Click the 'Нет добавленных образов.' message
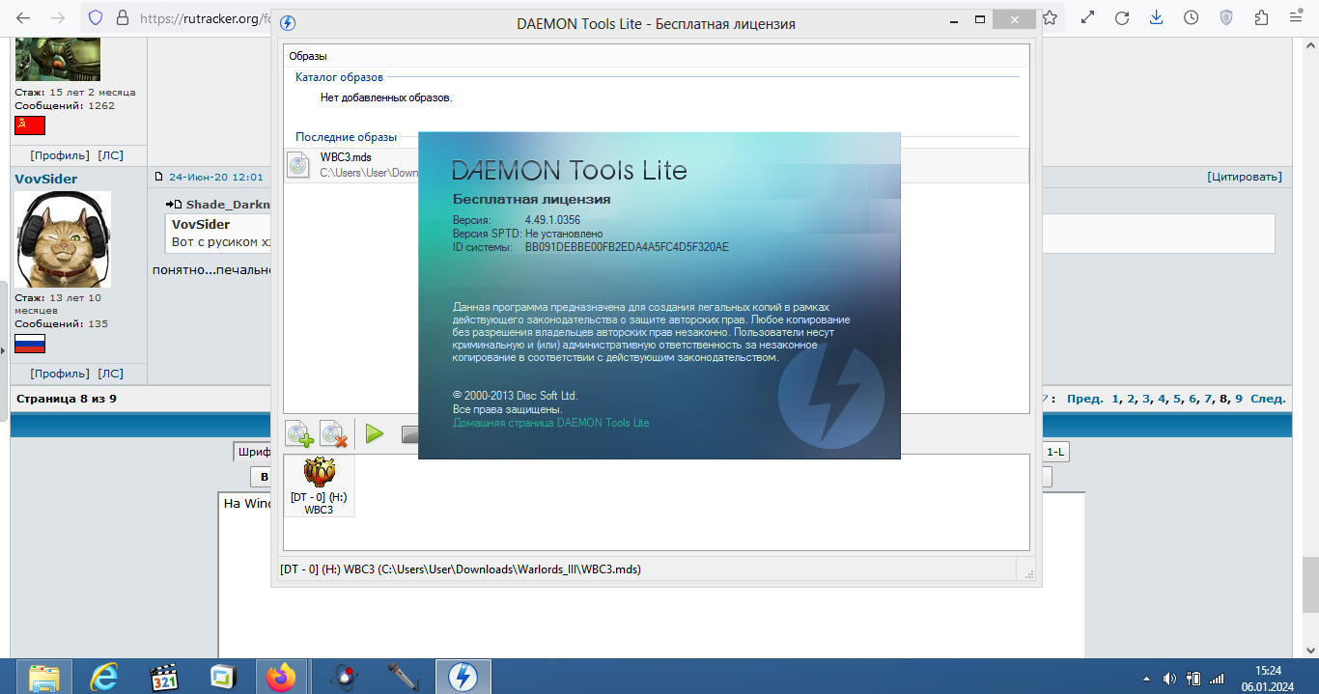Screen dimensions: 1319x694 [386, 97]
